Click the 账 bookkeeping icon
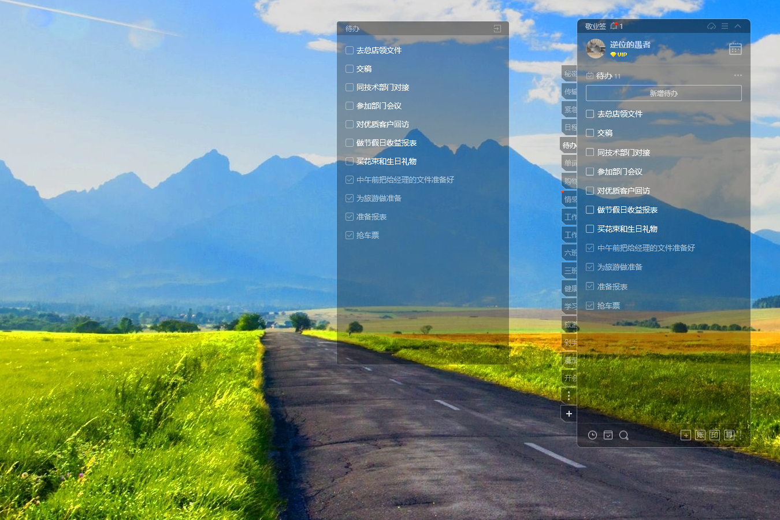 700,435
